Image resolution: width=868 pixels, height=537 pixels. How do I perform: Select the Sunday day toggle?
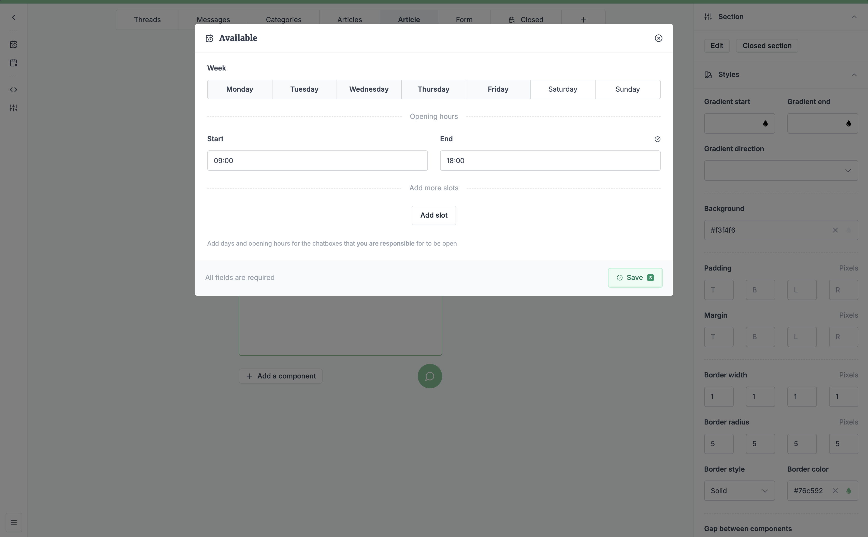(x=627, y=89)
